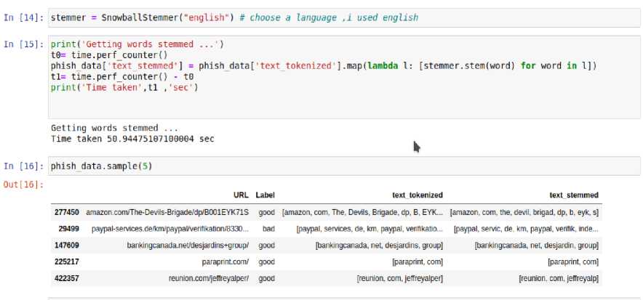
Task: Click the print 'Getting words stemmed' code line
Action: point(137,44)
